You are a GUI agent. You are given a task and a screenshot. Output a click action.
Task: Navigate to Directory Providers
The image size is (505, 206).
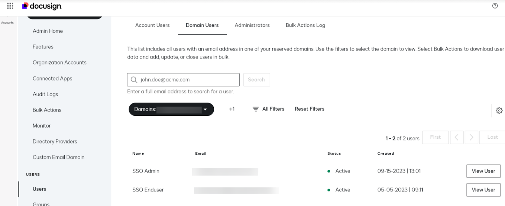click(x=55, y=142)
